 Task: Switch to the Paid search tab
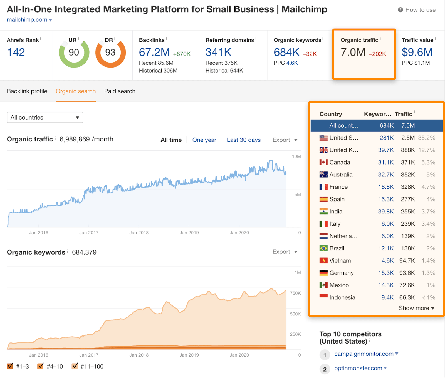(x=120, y=91)
